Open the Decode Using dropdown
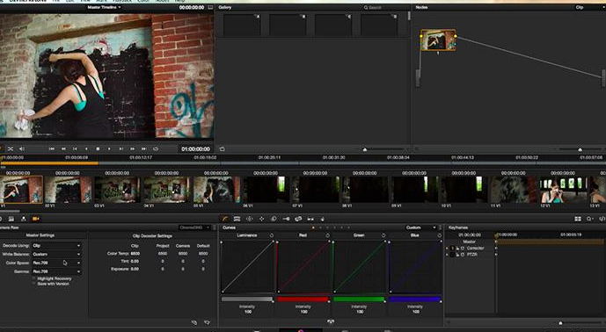The width and height of the screenshot is (606, 332). [56, 246]
